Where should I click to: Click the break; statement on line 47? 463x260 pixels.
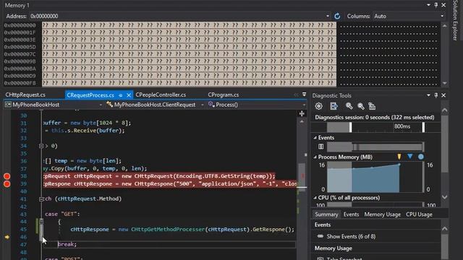click(67, 244)
